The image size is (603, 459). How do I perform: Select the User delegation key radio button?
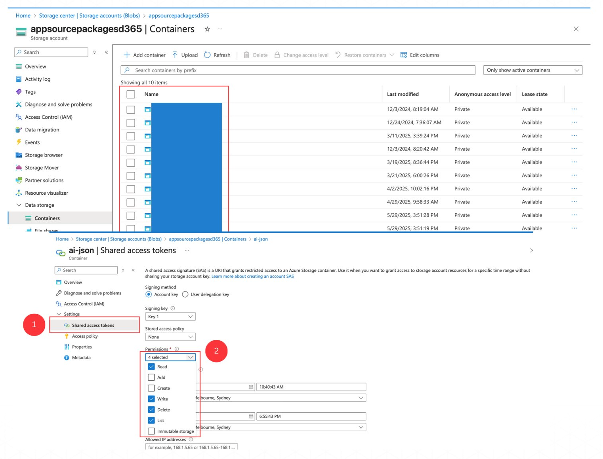[185, 294]
